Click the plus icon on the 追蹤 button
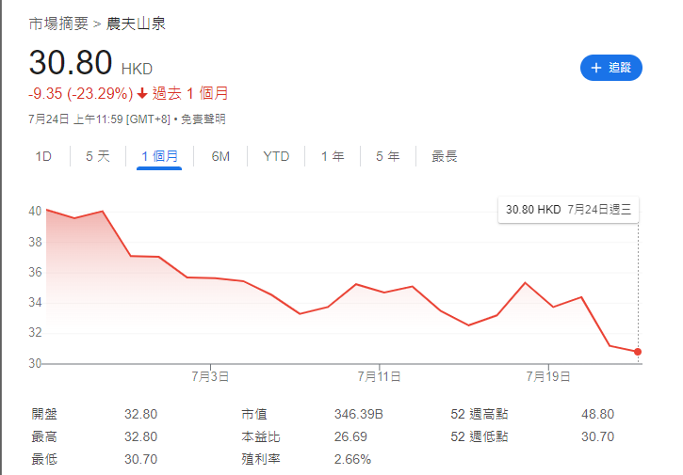 (595, 68)
